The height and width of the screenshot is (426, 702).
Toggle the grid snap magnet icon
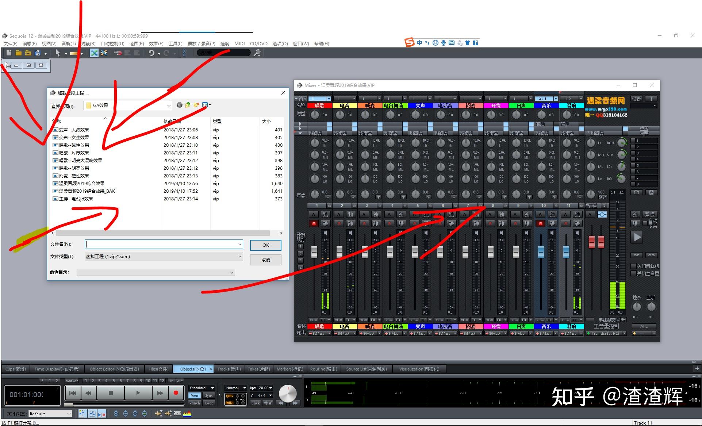[118, 53]
